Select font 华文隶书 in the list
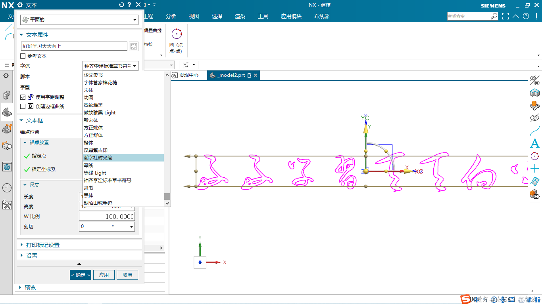Screen dimensions: 542x304 tap(123, 75)
